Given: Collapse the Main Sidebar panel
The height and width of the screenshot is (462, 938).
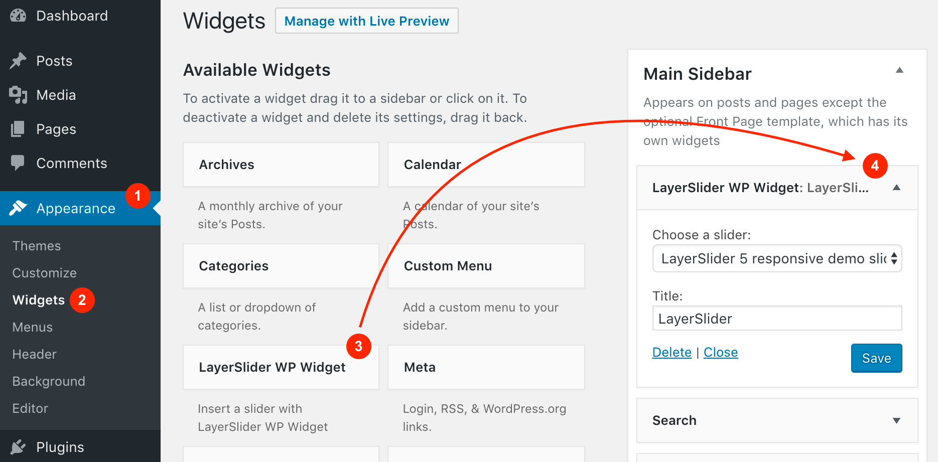Looking at the screenshot, I should [899, 71].
